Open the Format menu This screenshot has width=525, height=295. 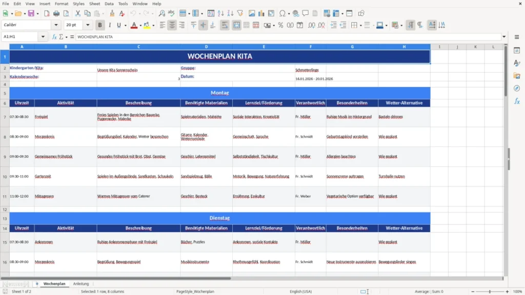62,4
